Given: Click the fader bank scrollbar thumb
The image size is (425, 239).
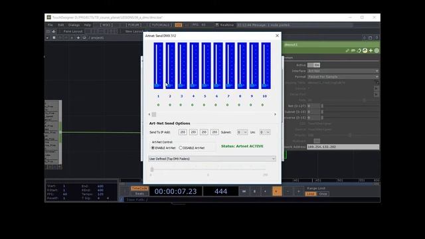Looking at the screenshot, I should [154, 114].
